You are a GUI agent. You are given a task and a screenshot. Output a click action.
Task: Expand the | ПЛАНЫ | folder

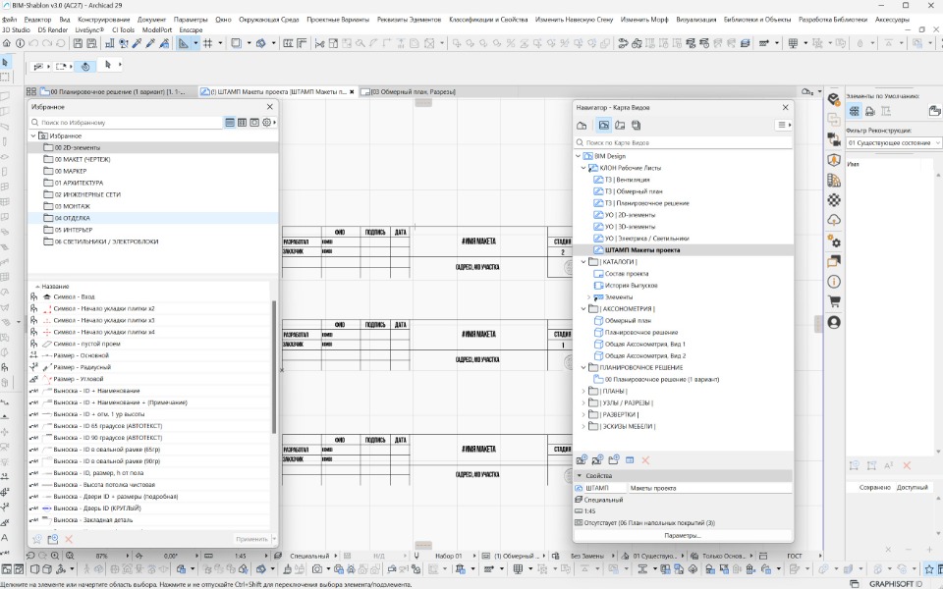point(583,392)
